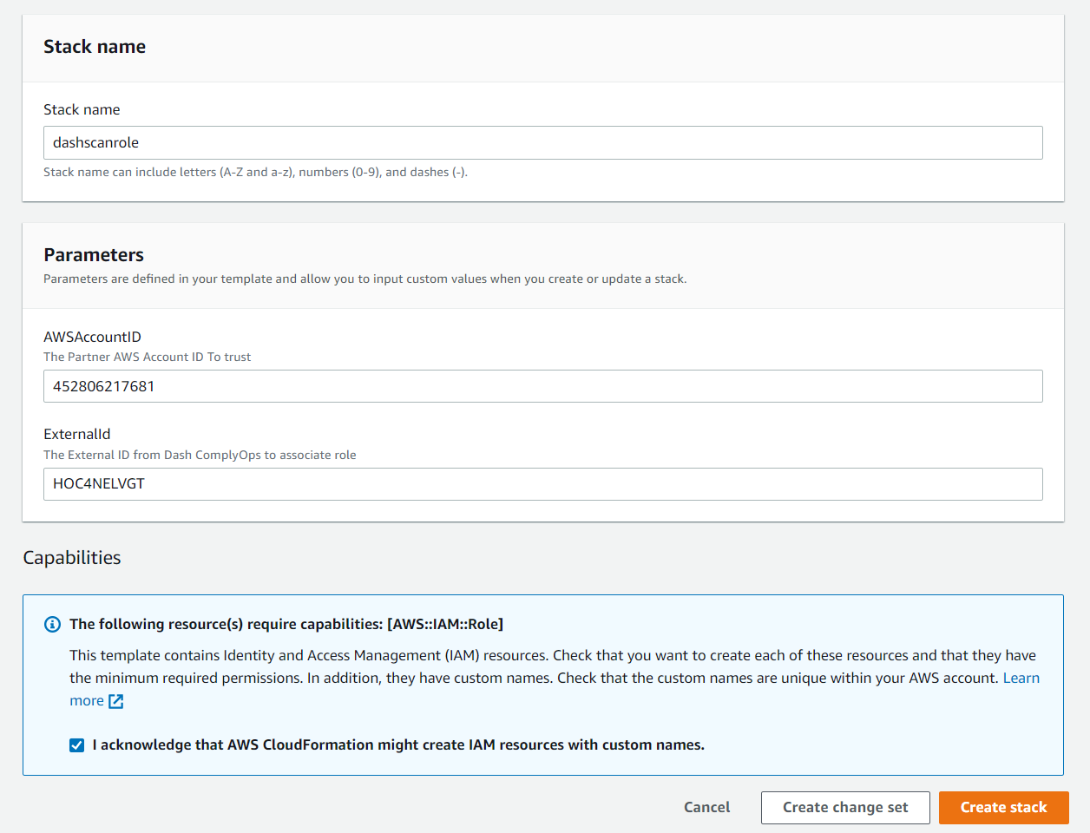
Task: Focus the Stack name input containing dashscanrole
Action: [542, 143]
